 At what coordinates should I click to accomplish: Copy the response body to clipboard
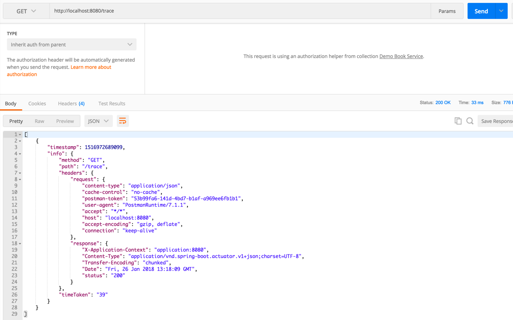pos(458,121)
